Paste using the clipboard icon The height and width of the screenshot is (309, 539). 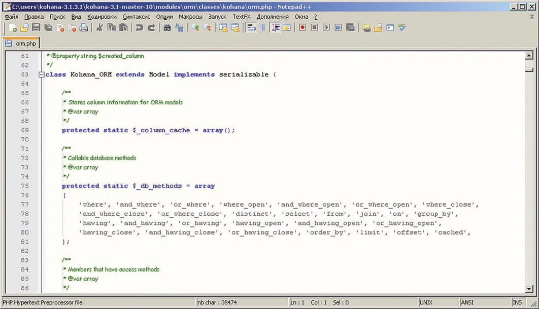pyautogui.click(x=123, y=28)
